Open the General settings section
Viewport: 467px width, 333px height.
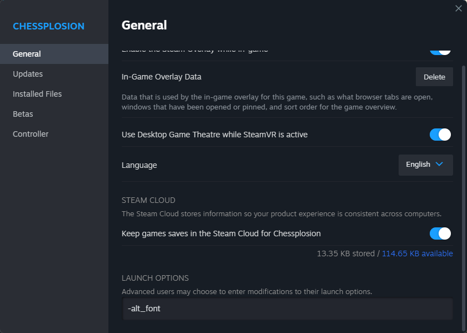[x=54, y=54]
